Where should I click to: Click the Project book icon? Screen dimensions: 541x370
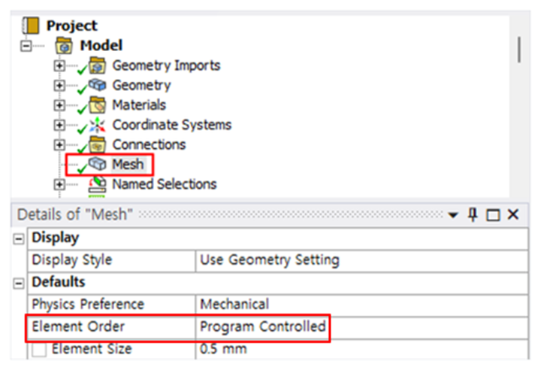click(x=31, y=26)
